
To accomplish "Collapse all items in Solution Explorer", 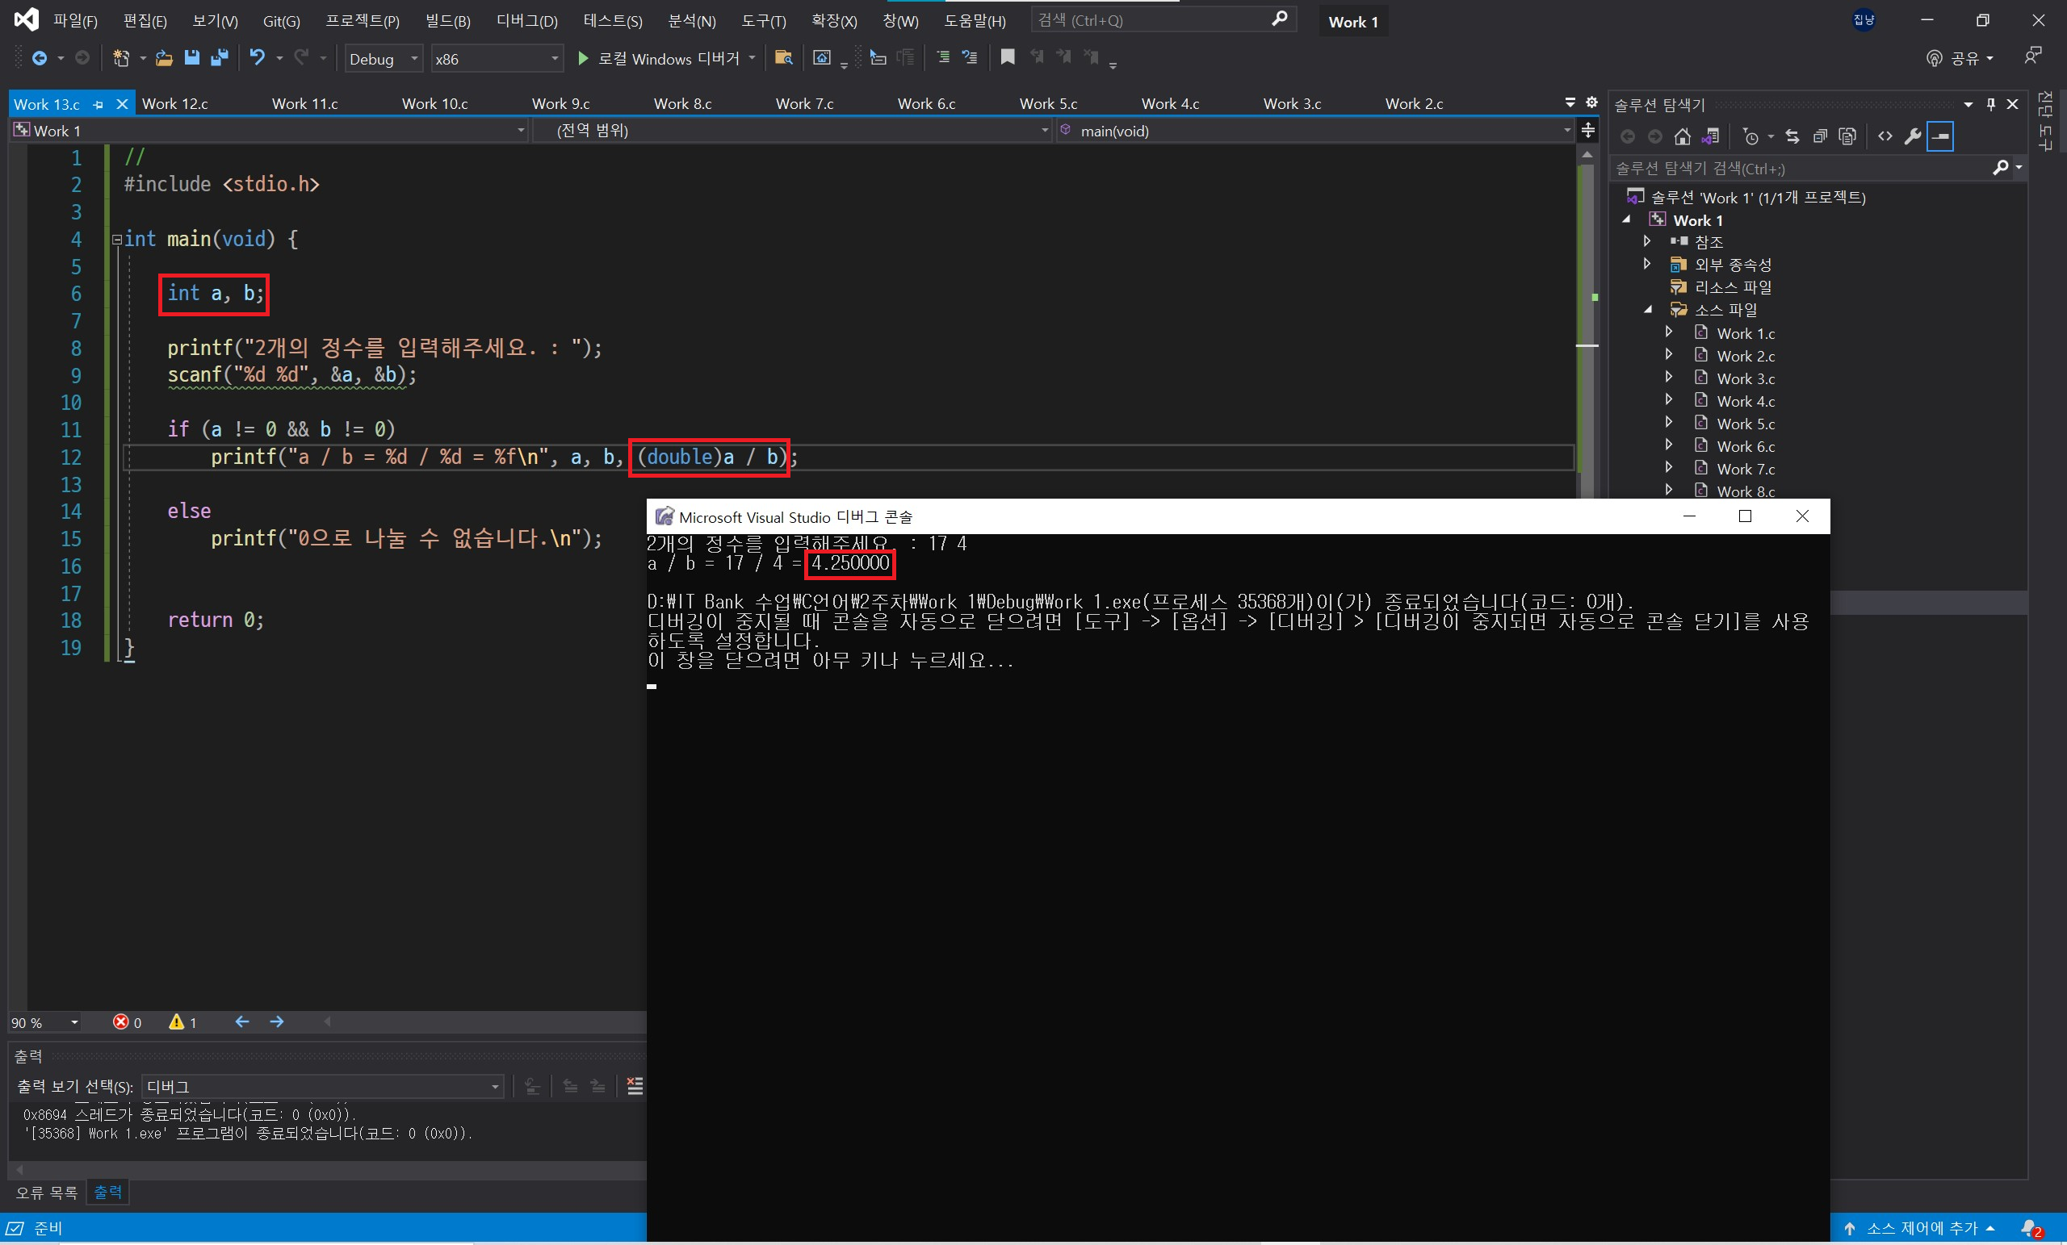I will coord(1820,136).
